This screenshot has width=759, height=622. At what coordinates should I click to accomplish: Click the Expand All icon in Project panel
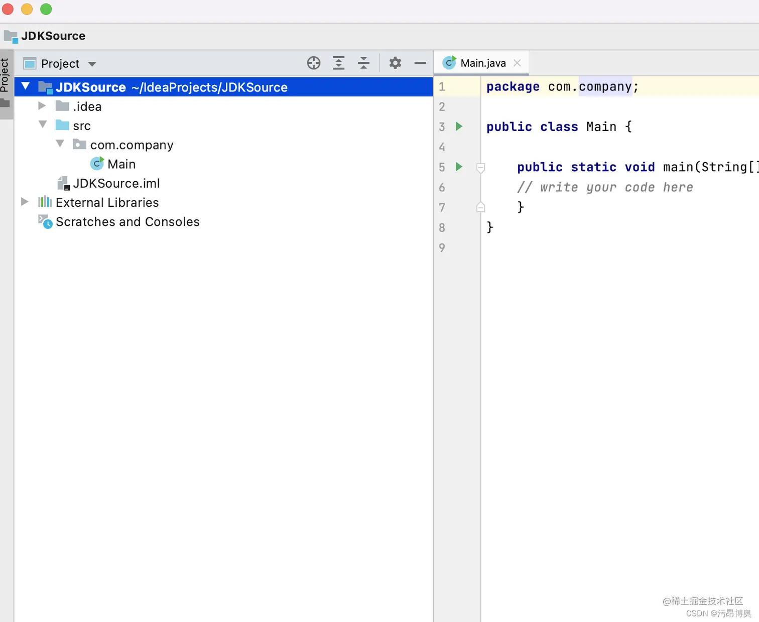(339, 63)
